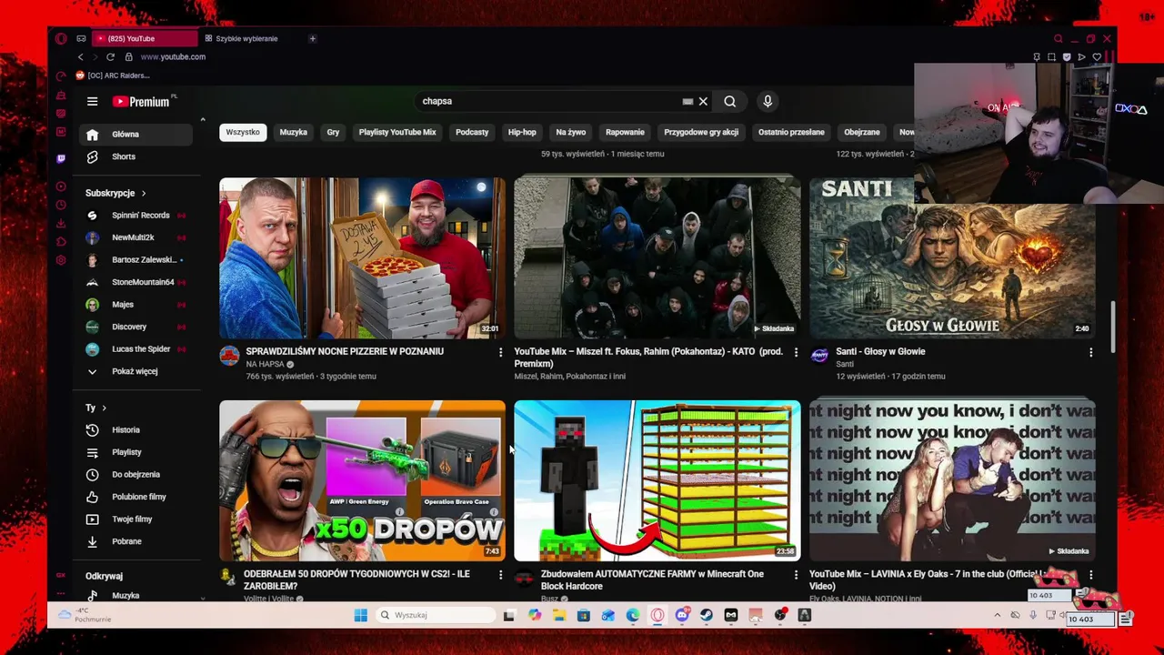Open the Windows Start button
The width and height of the screenshot is (1164, 655).
tap(360, 616)
